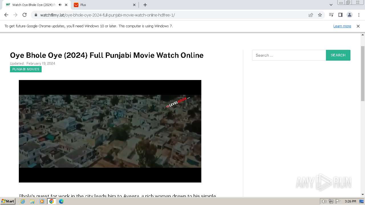This screenshot has height=205, width=365.
Task: Open the Chrome profile avatar
Action: 349,15
